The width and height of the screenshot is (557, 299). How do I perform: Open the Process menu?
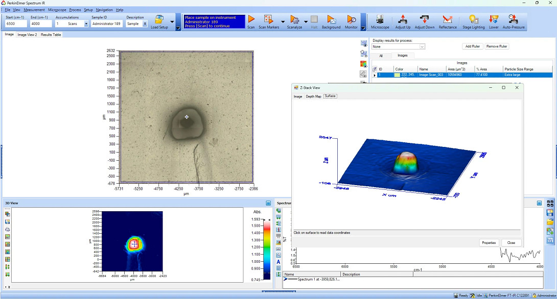click(x=75, y=10)
